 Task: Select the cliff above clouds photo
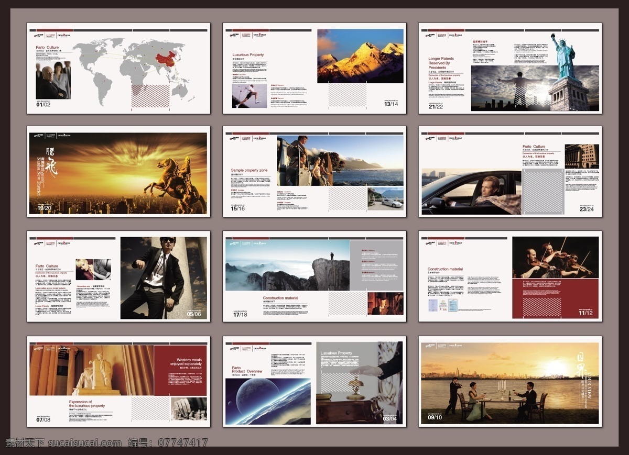287,265
